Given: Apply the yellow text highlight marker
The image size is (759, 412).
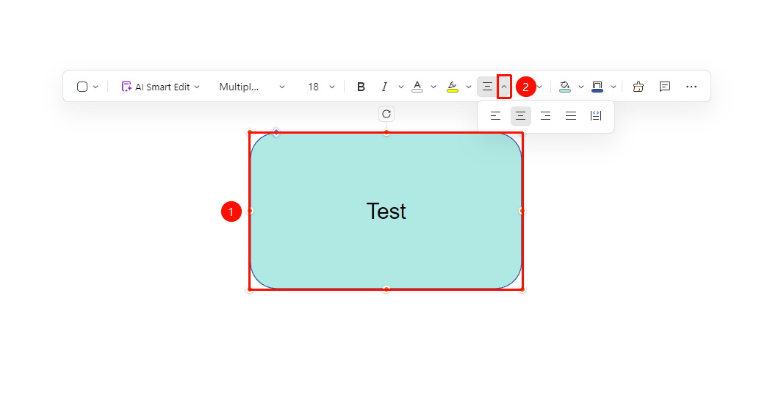Looking at the screenshot, I should pos(453,87).
